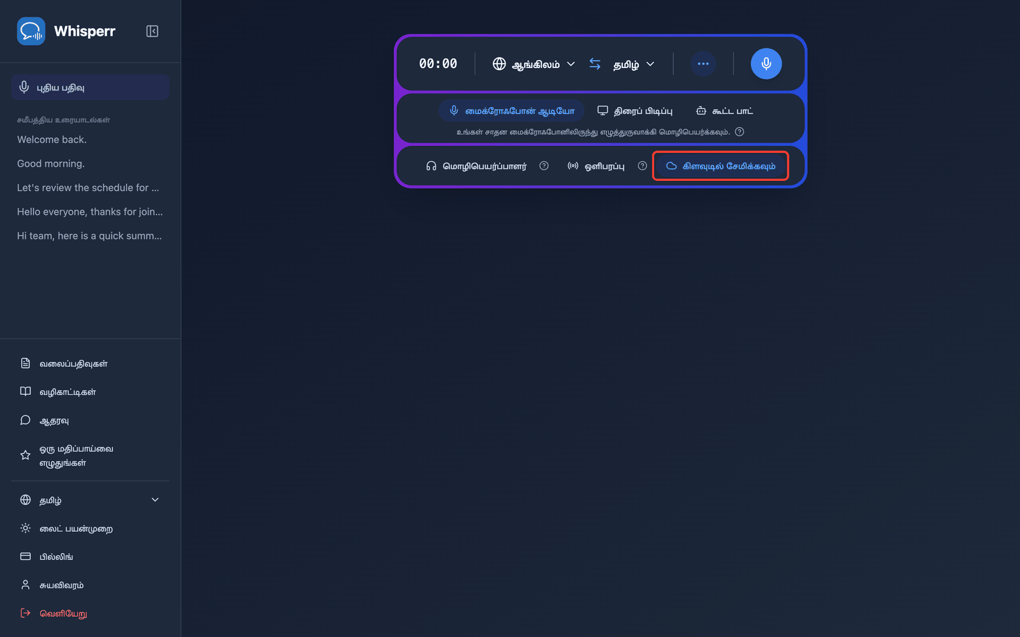
Task: Start a new recording via புதிய பதிவு
Action: pos(90,87)
